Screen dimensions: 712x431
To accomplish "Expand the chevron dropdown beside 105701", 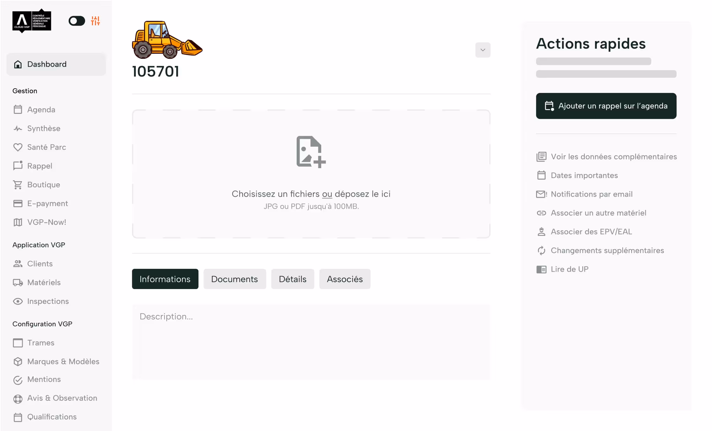I will pos(483,50).
